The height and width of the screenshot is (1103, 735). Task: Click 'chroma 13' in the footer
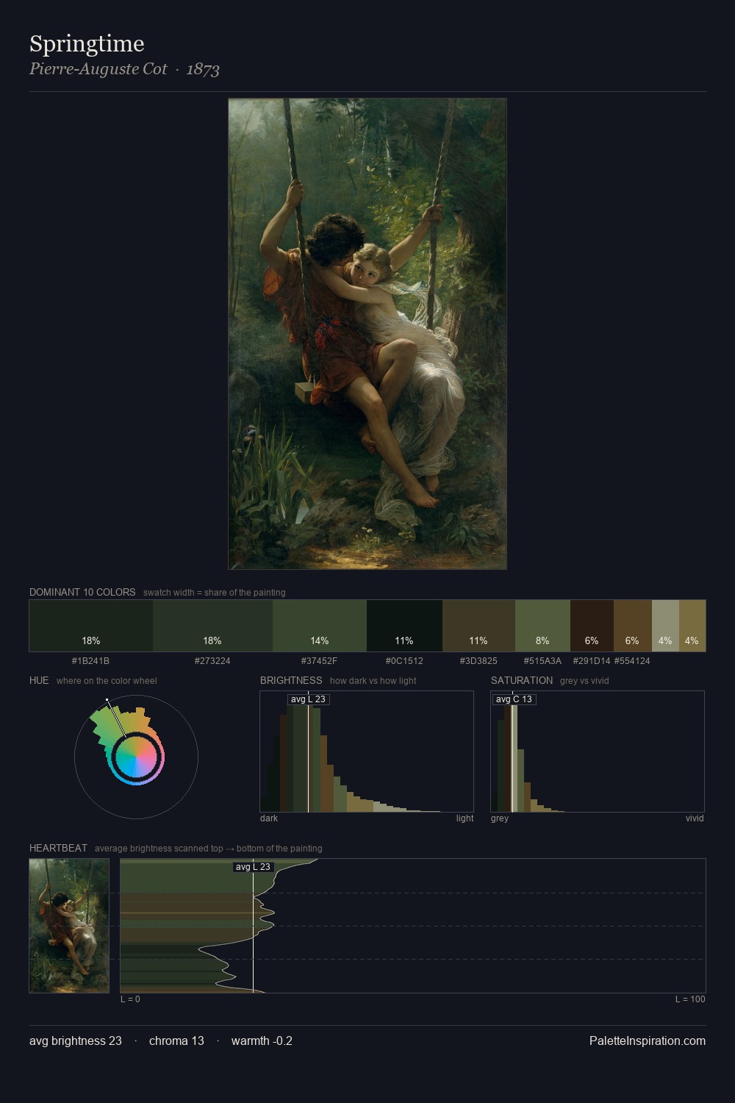(176, 1041)
